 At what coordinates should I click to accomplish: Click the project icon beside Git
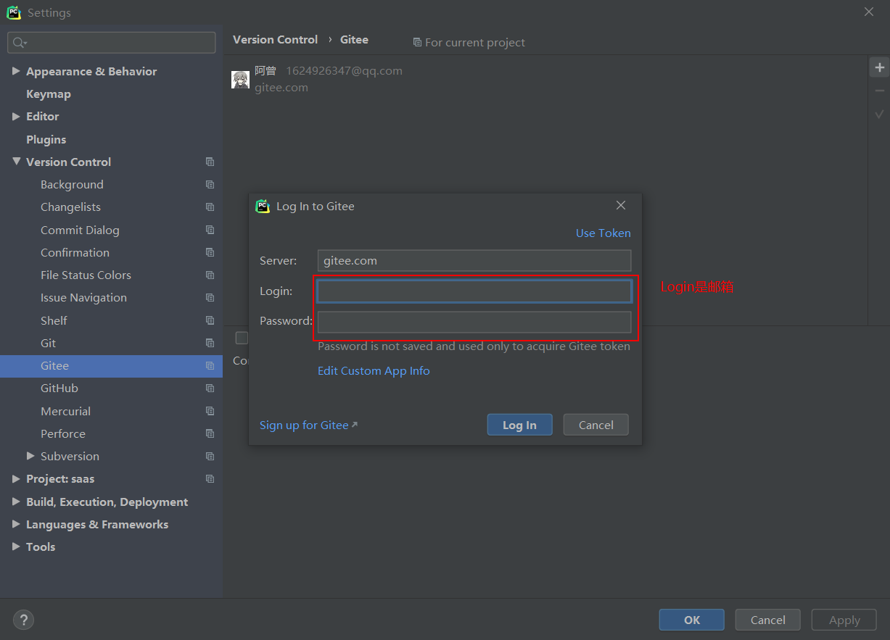210,343
